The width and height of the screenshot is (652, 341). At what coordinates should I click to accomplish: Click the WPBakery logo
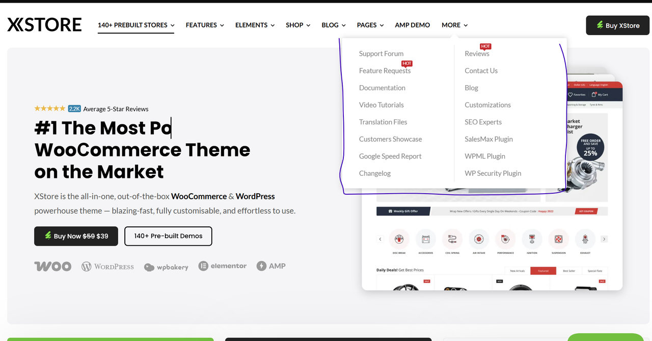pos(166,267)
